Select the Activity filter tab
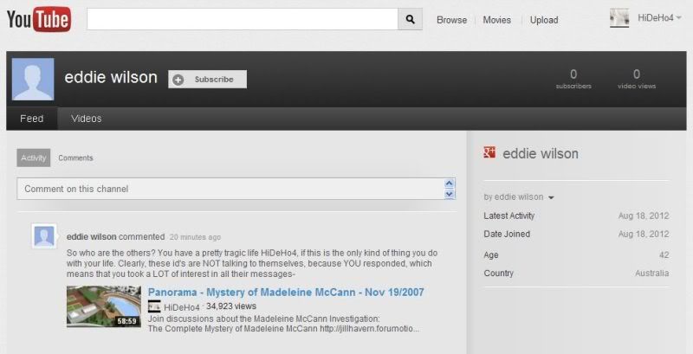693x354 pixels. pos(34,158)
